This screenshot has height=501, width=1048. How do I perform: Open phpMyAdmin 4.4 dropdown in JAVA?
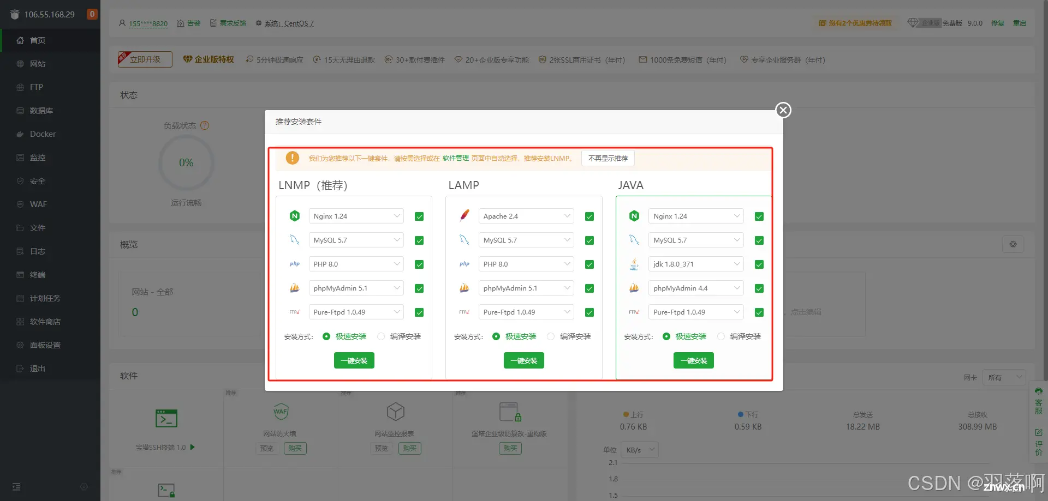(696, 288)
